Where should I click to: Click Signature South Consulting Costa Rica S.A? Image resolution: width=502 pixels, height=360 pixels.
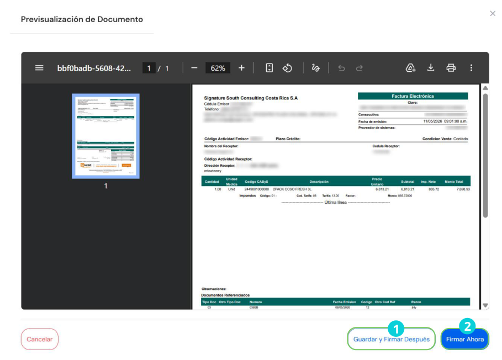point(251,98)
